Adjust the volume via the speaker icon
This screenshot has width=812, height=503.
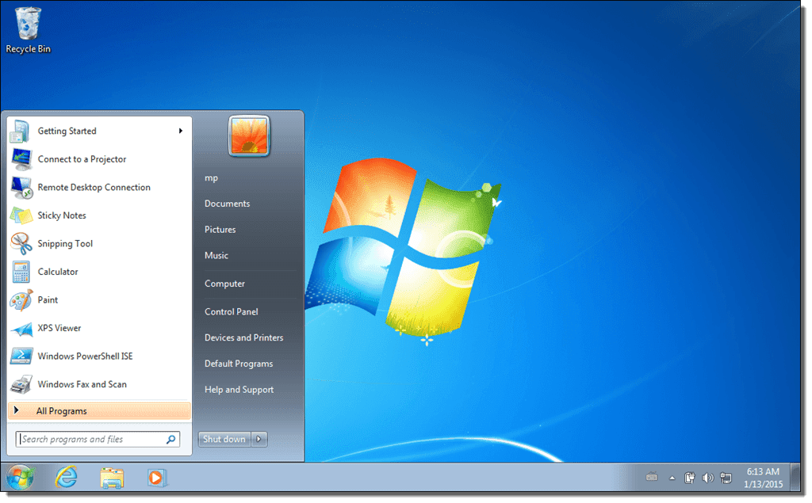pyautogui.click(x=708, y=478)
